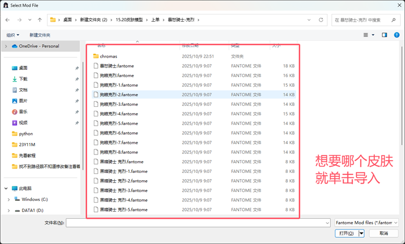405x244 pixels.
Task: Select 桌面 in the address breadcrumb
Action: pyautogui.click(x=68, y=20)
